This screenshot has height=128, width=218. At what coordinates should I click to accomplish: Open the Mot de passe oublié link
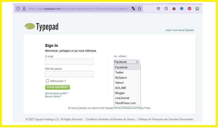[x=56, y=93]
